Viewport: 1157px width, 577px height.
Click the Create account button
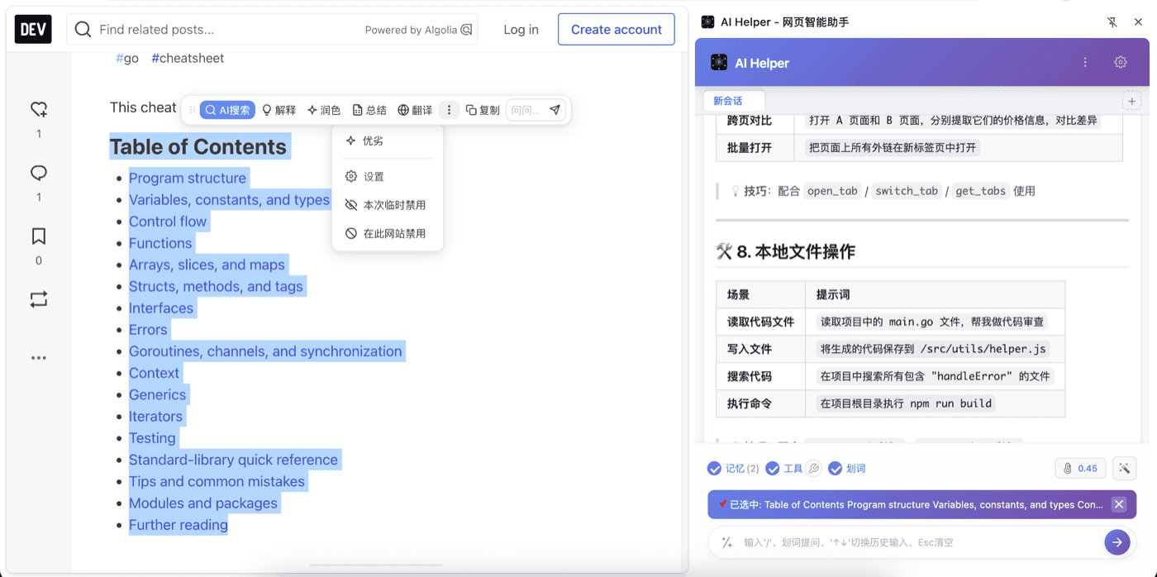coord(617,29)
